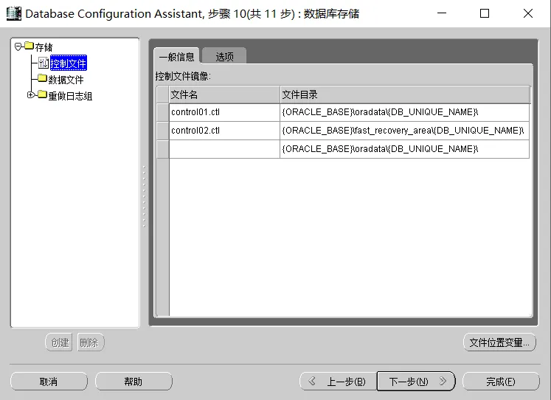Image resolution: width=551 pixels, height=400 pixels.
Task: Click the 文件名 column header
Action: [224, 94]
